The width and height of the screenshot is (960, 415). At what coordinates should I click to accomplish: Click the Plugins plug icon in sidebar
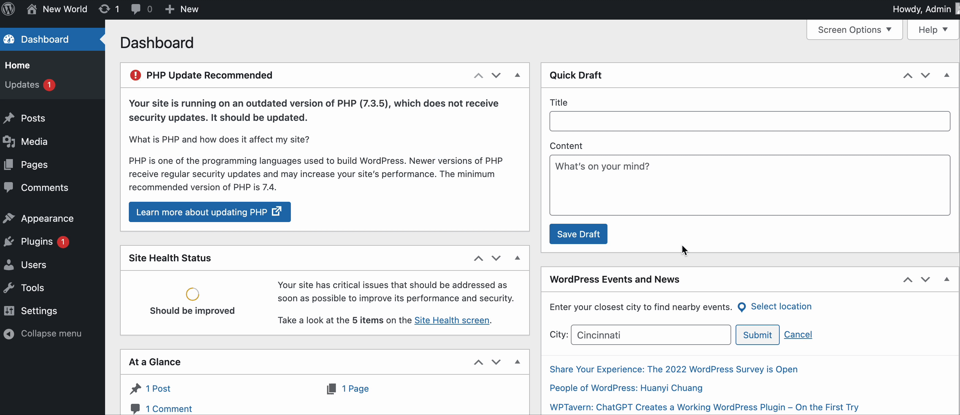click(9, 242)
